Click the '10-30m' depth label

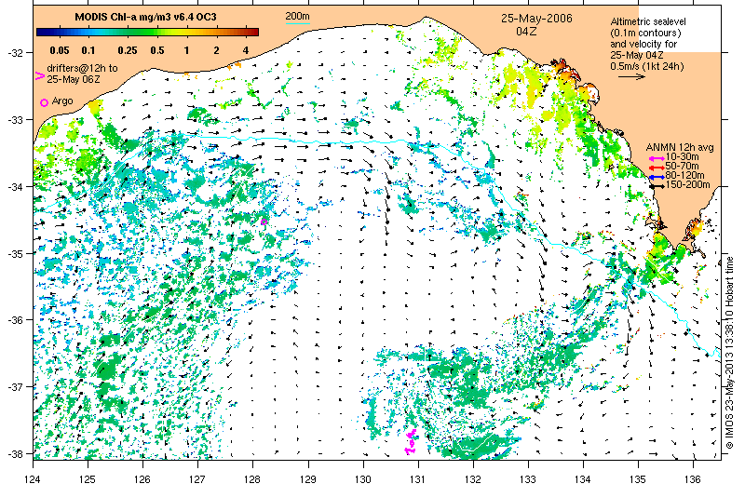[x=682, y=156]
